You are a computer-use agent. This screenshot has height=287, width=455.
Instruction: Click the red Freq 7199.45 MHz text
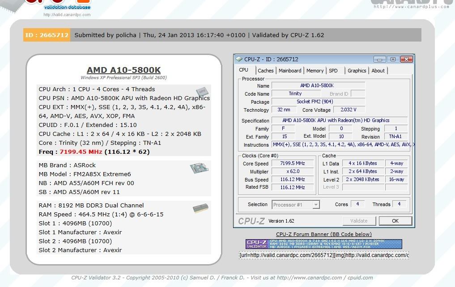point(81,152)
